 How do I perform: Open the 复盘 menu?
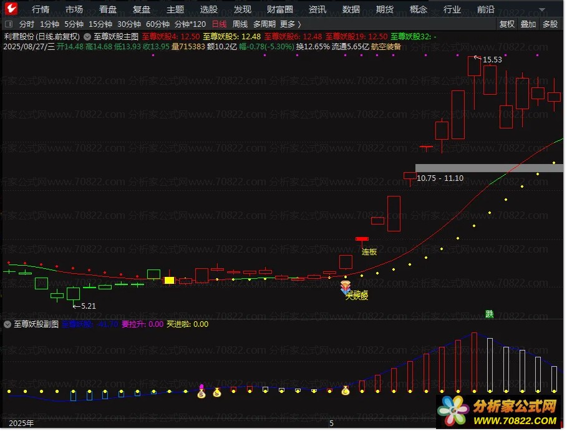tap(142, 9)
